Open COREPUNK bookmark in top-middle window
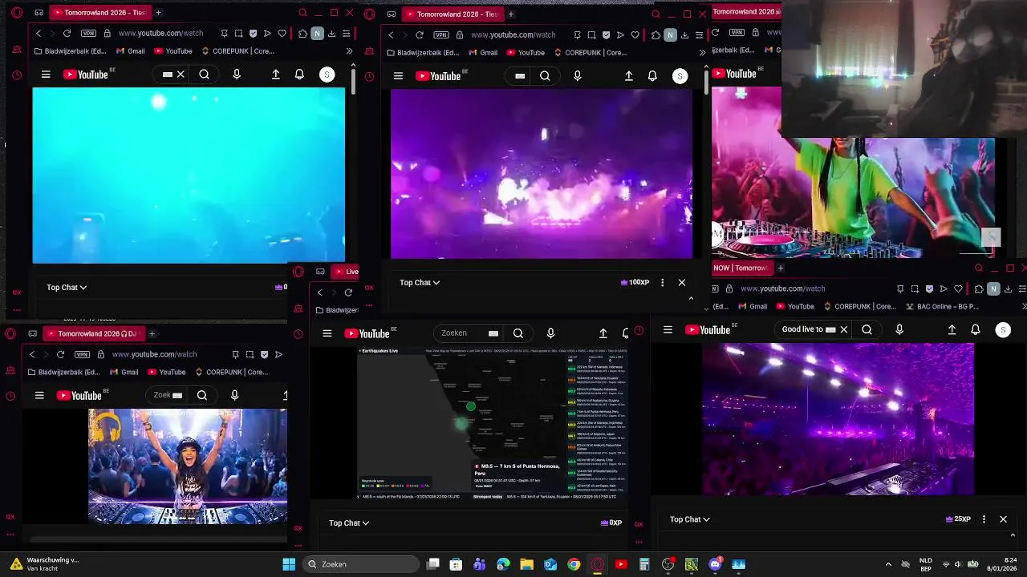The width and height of the screenshot is (1027, 577). 591,53
